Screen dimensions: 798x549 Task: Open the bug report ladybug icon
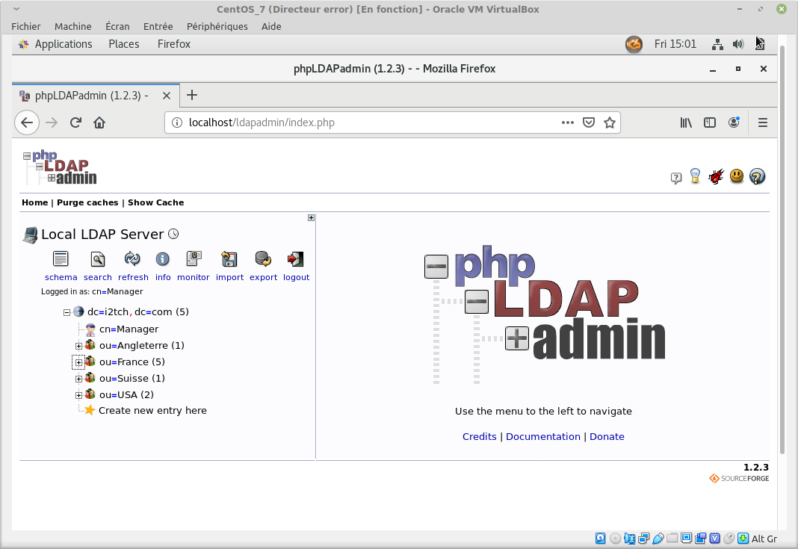(x=717, y=177)
